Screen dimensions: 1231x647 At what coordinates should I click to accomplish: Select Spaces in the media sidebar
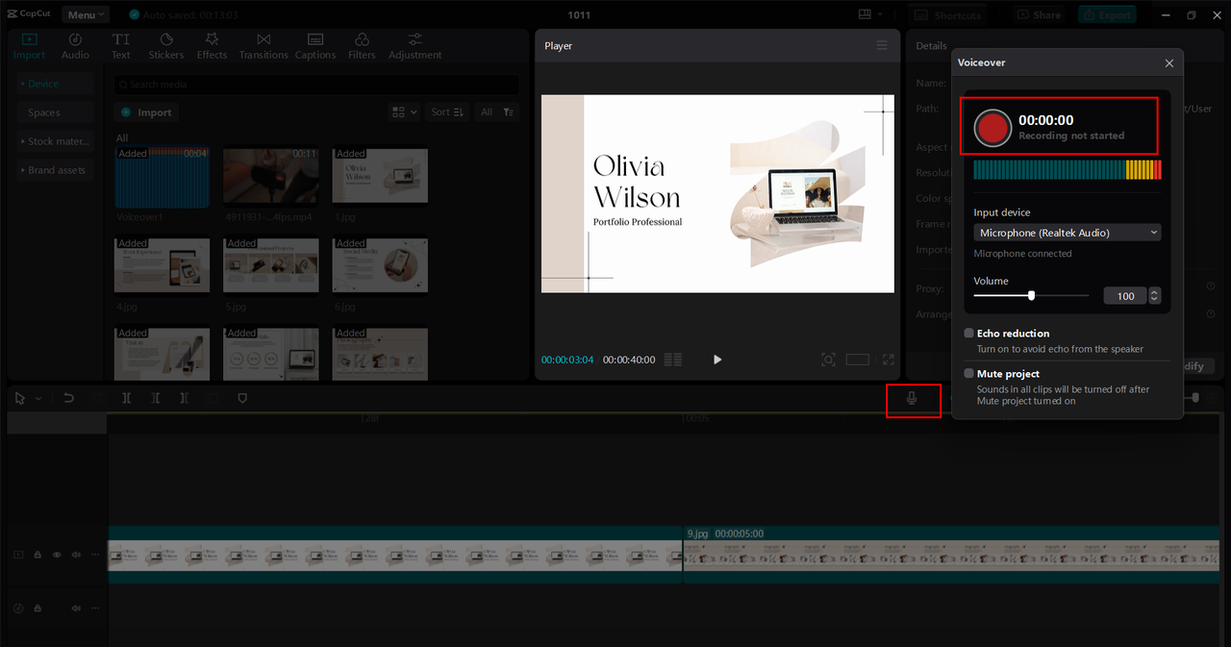[x=55, y=112]
